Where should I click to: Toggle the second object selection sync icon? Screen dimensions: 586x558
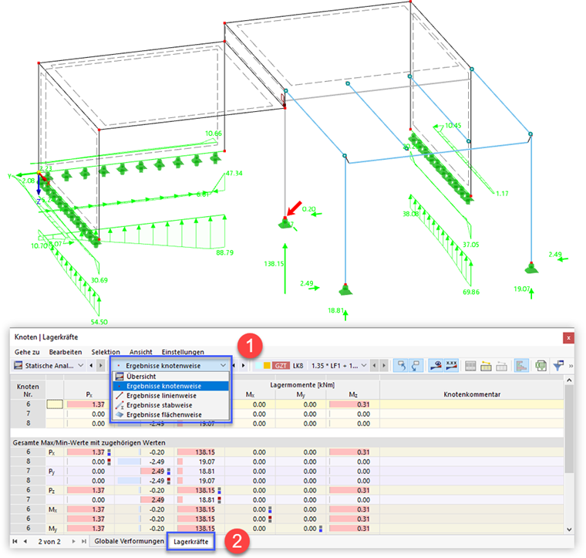click(416, 365)
